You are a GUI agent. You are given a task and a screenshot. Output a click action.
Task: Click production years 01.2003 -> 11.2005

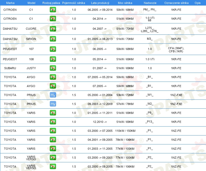tap(100, 149)
